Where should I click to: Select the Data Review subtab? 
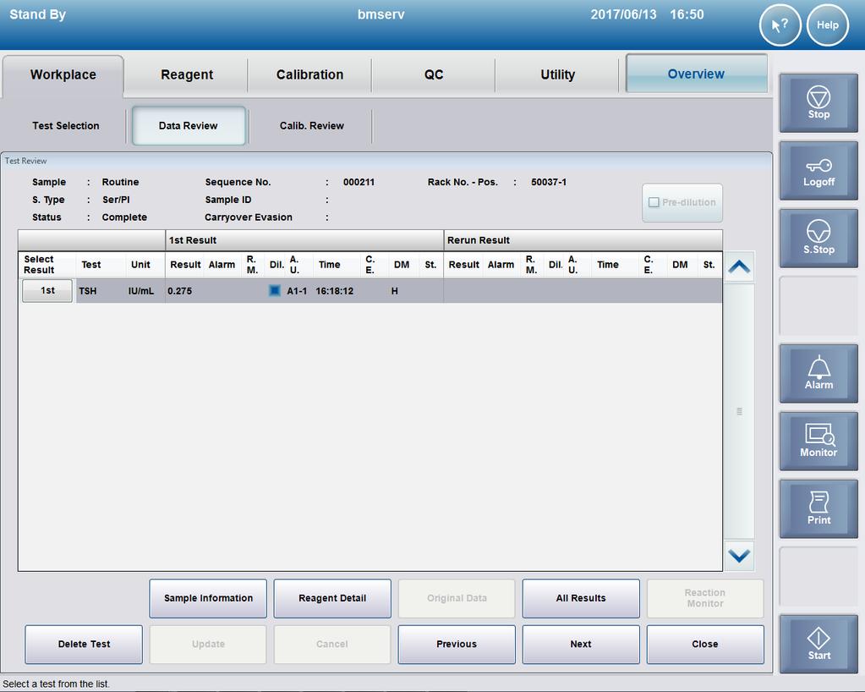(188, 126)
